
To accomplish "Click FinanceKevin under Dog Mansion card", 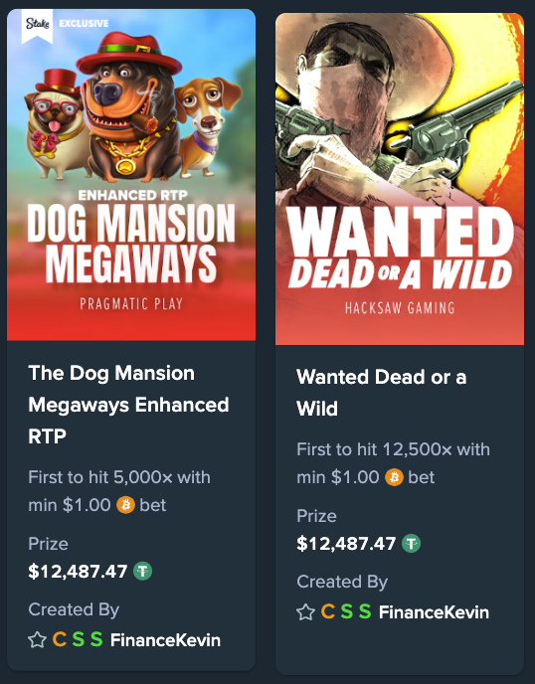I will (165, 640).
